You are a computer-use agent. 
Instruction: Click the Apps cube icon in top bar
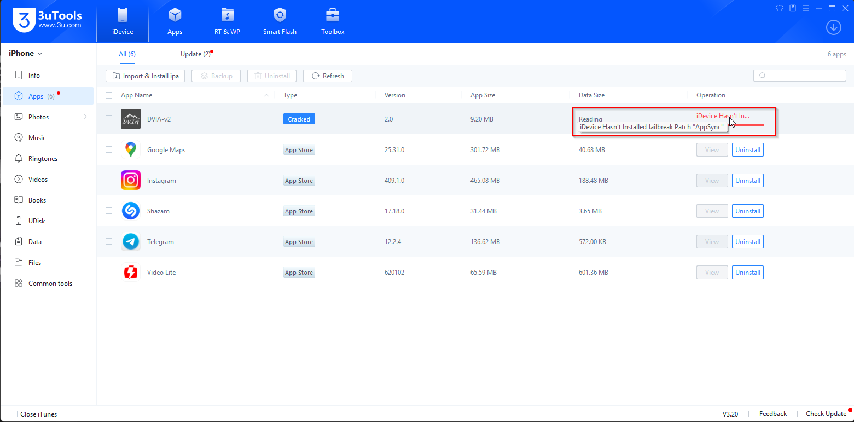tap(175, 15)
